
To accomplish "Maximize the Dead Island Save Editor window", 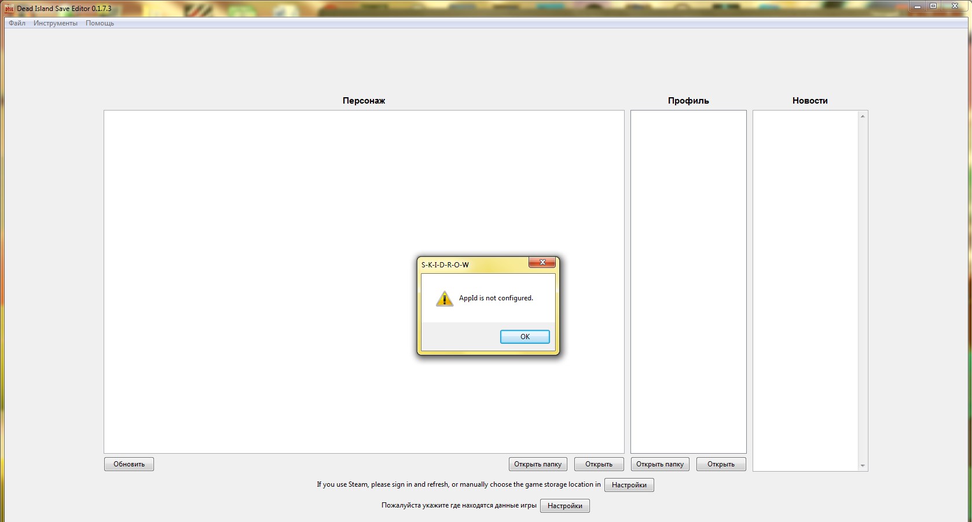I will (933, 6).
